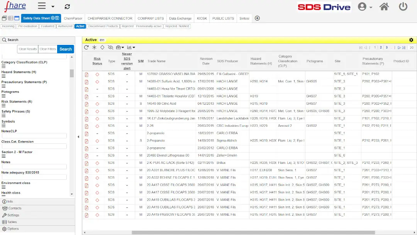This screenshot has height=235, width=417.
Task: Click the blue Search button
Action: click(x=65, y=49)
